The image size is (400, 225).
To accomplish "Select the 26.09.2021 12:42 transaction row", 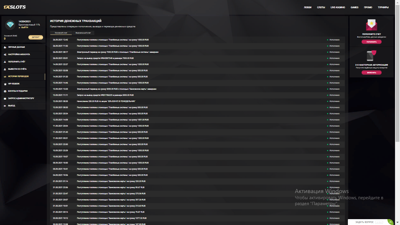I will click(196, 40).
